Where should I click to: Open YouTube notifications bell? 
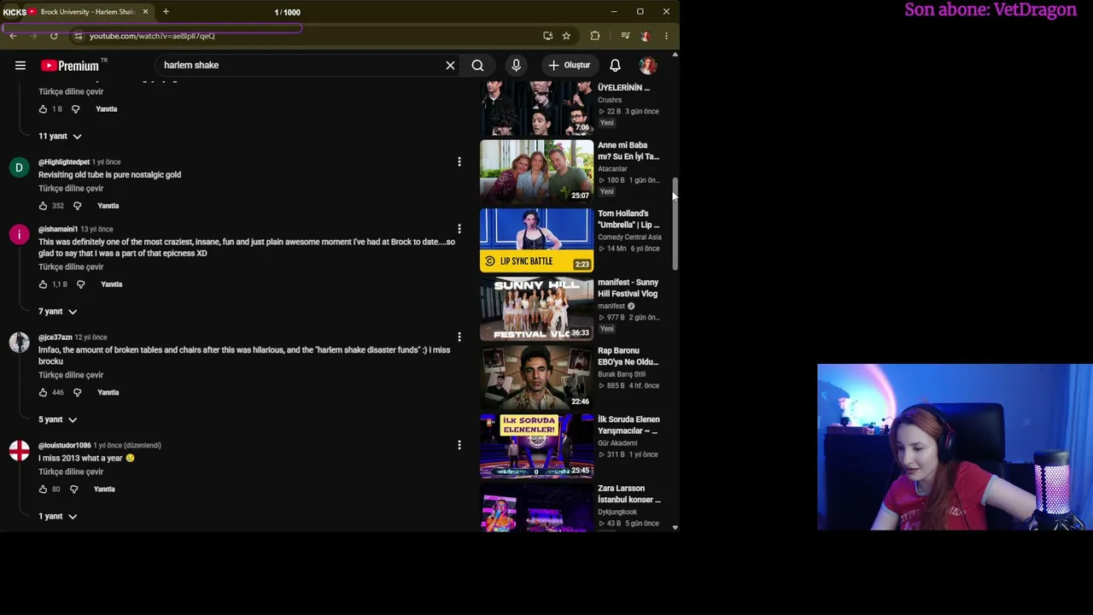pos(615,65)
